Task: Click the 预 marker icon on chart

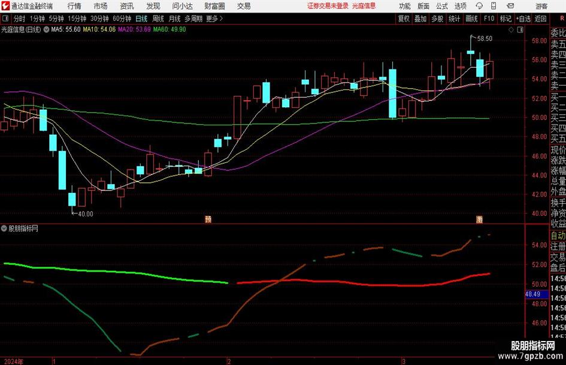Action: 208,219
